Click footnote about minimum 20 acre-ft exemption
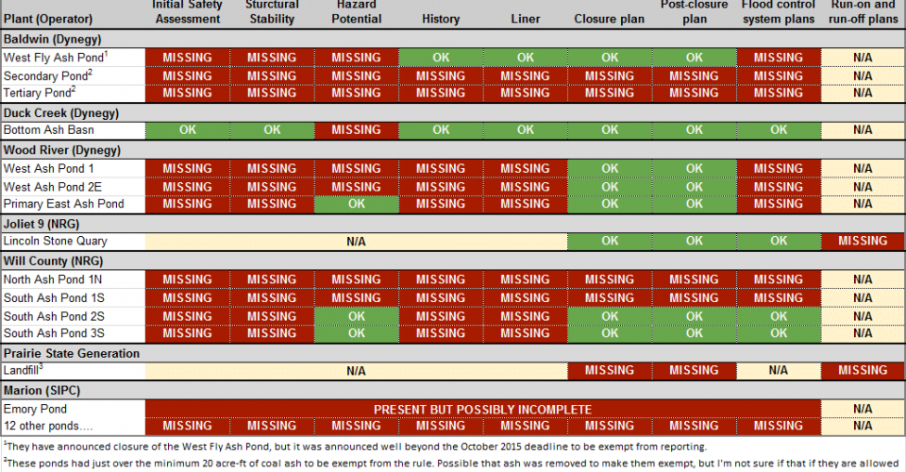Screen dimensions: 906x472 point(451,463)
